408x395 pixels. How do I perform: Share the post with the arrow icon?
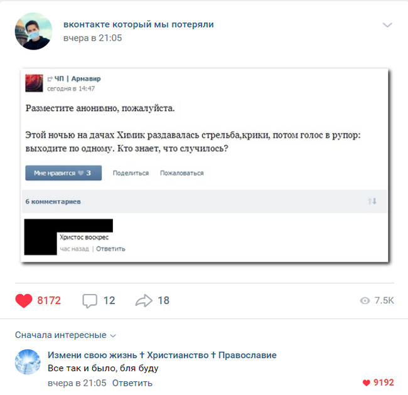144,301
